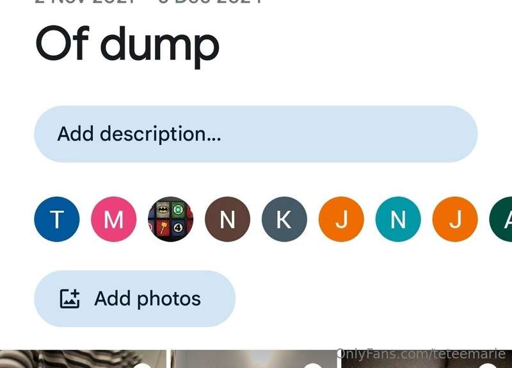Open the middle beige photo thumbnail
The image size is (512, 368).
point(253,359)
